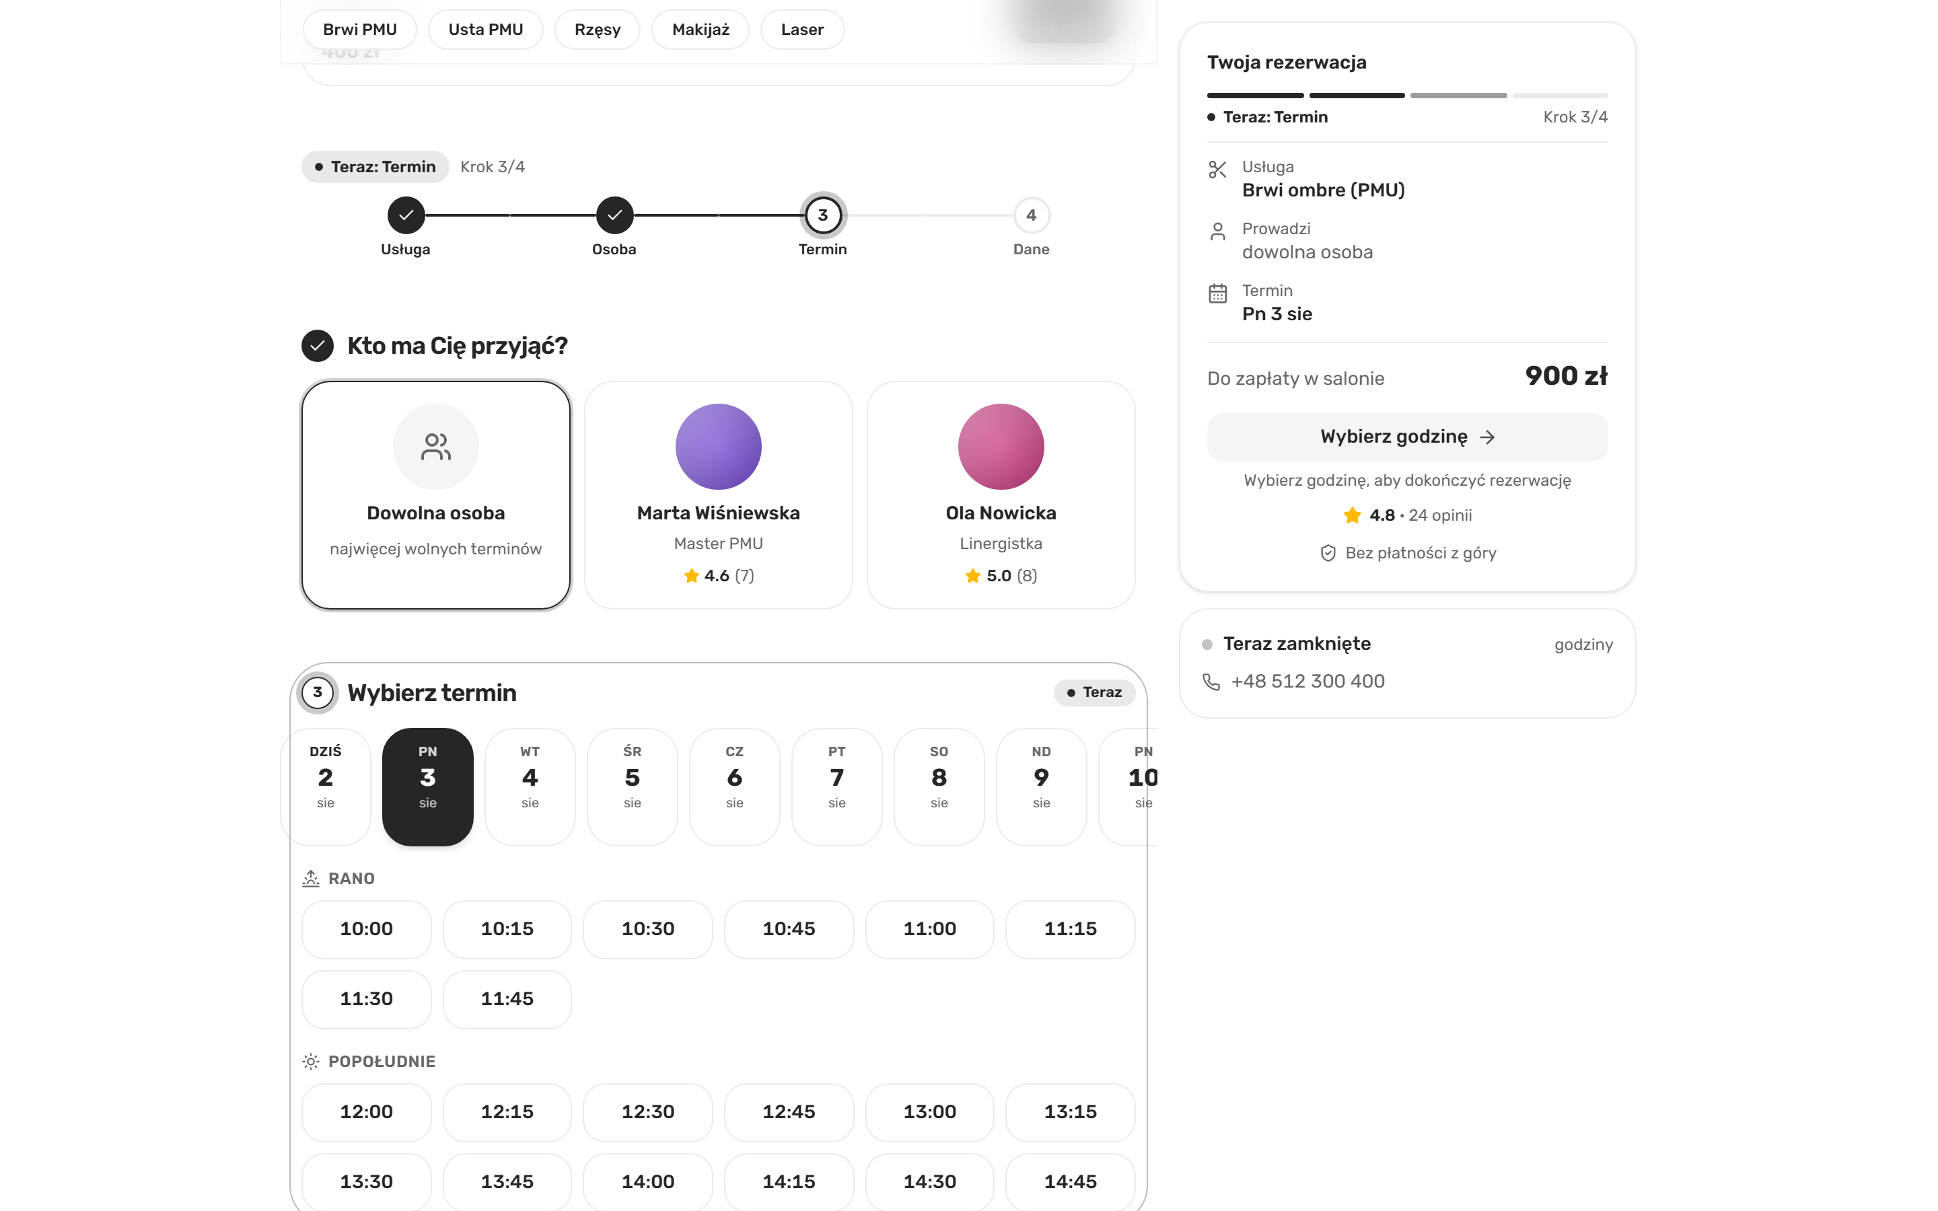Viewport: 1938px width, 1211px height.
Task: Open the Usta PMU category tab
Action: coord(485,30)
